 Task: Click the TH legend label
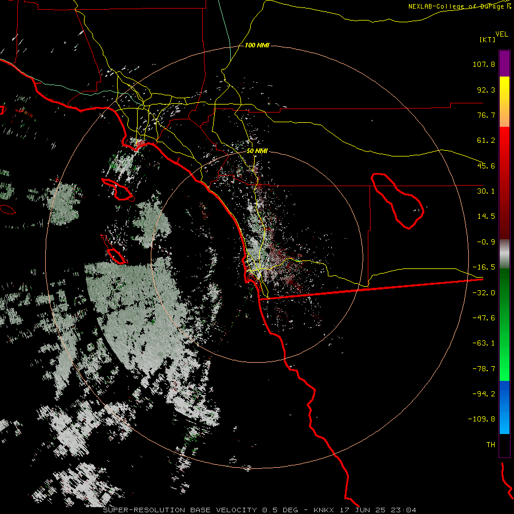(491, 445)
